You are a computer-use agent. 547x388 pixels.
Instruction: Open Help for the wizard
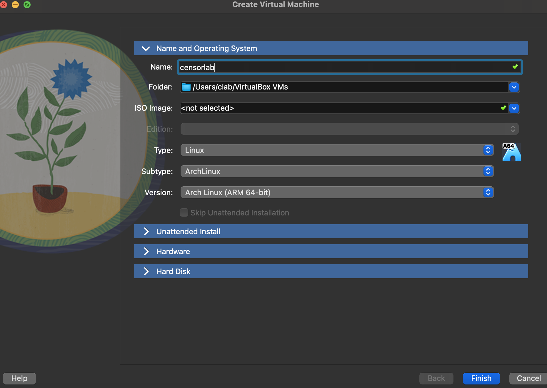click(19, 378)
